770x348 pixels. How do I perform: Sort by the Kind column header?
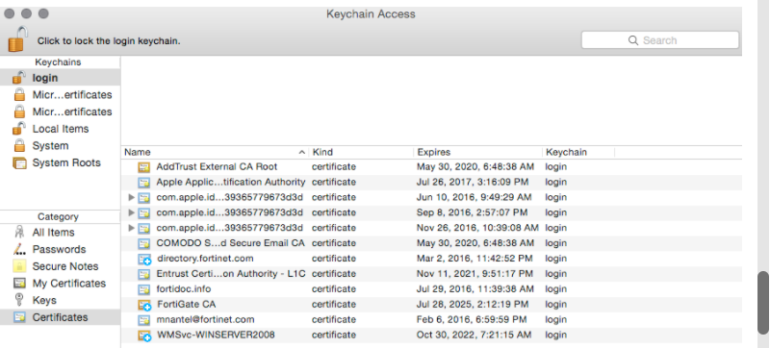[x=362, y=153]
